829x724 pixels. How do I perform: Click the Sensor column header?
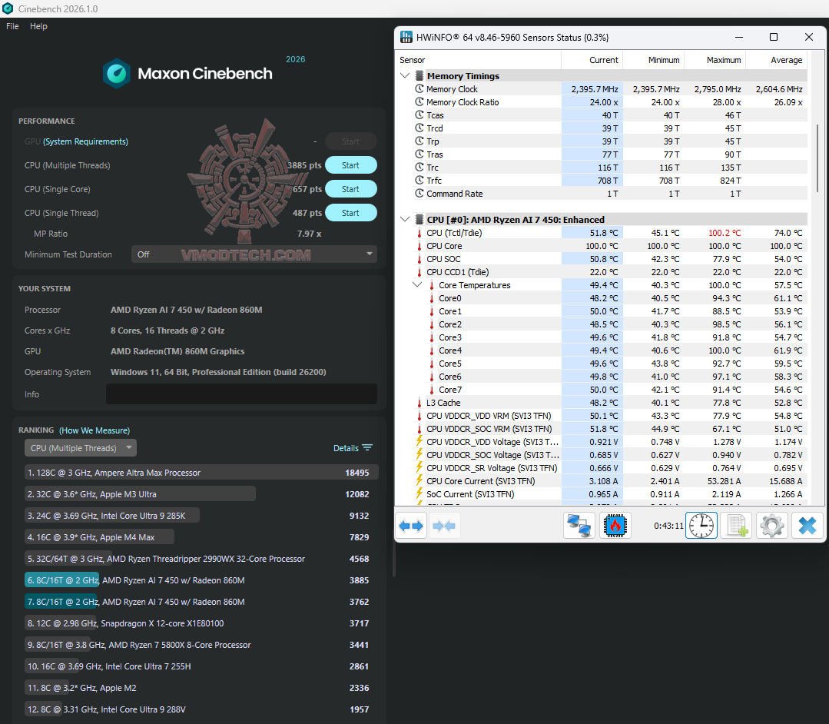pos(479,60)
